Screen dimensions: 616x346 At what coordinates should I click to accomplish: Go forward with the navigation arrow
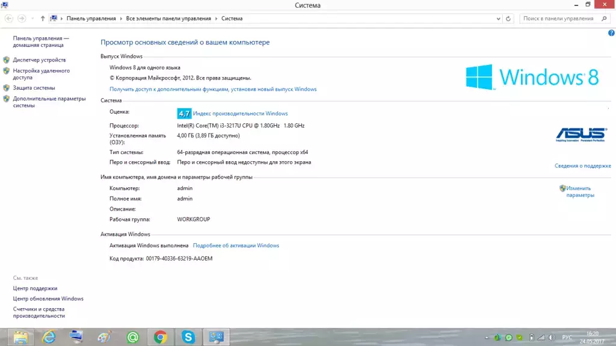(x=22, y=19)
